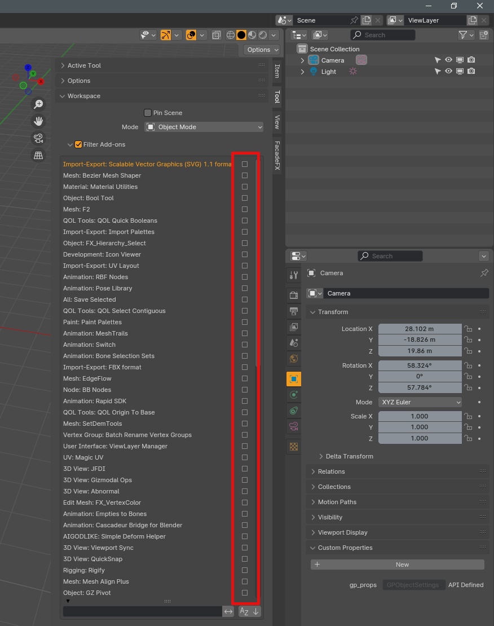Open the outliner filter dropdown
The height and width of the screenshot is (626, 494).
(x=466, y=35)
